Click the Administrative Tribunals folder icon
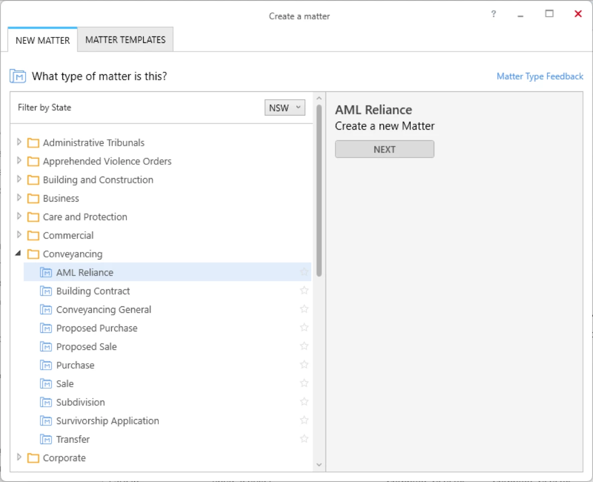593x482 pixels. (33, 143)
